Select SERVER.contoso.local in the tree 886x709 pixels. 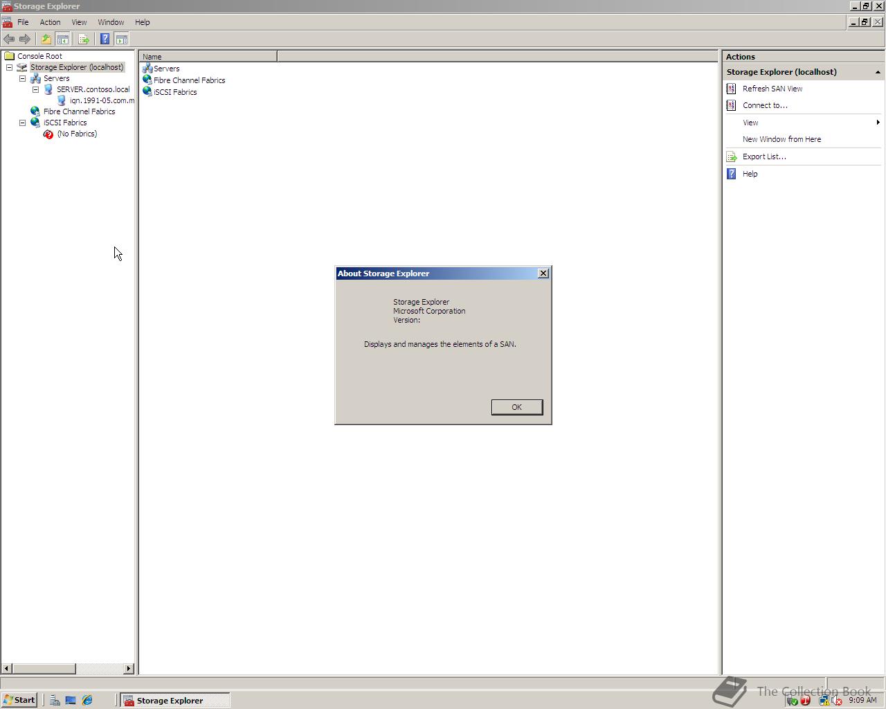click(93, 89)
